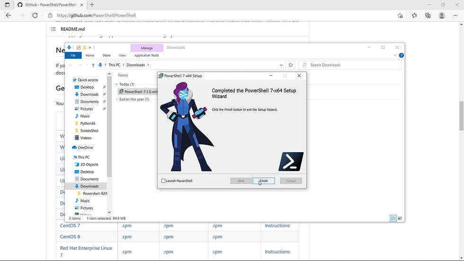Open the browser Settings and more menu
The width and height of the screenshot is (464, 261).
tap(455, 15)
